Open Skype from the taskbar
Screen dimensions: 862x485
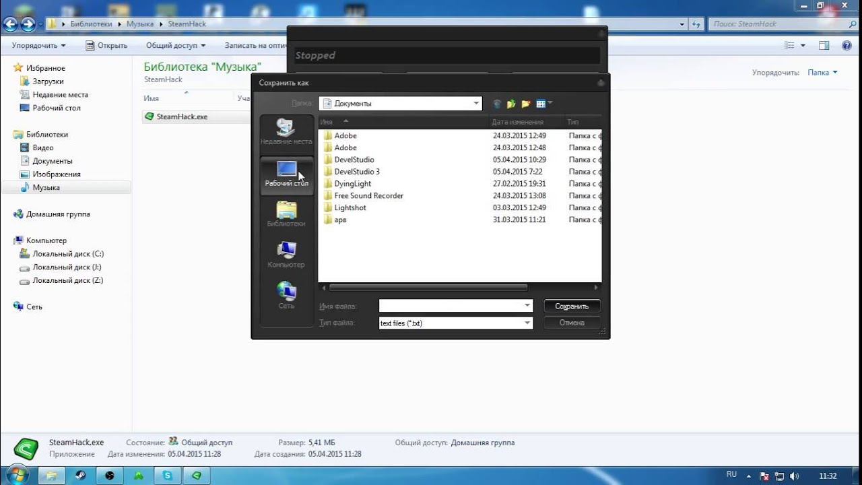tap(167, 476)
